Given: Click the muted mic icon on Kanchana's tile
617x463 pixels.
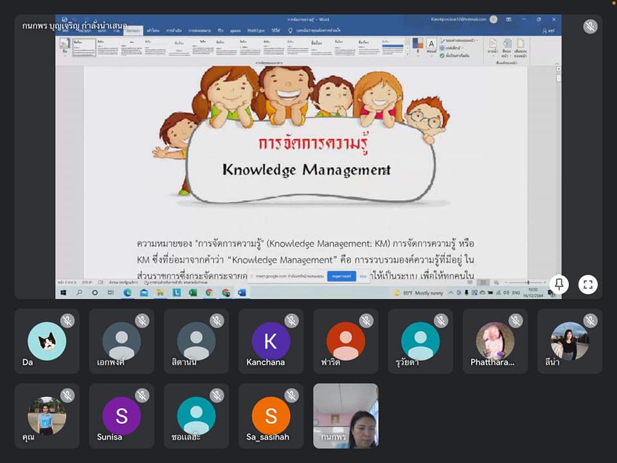Looking at the screenshot, I should tap(292, 320).
